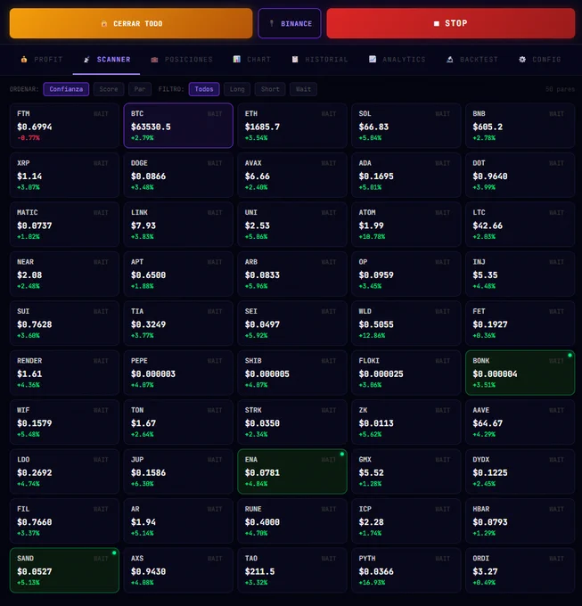Click the AAVE price $64.67
The width and height of the screenshot is (582, 606).
pos(488,423)
